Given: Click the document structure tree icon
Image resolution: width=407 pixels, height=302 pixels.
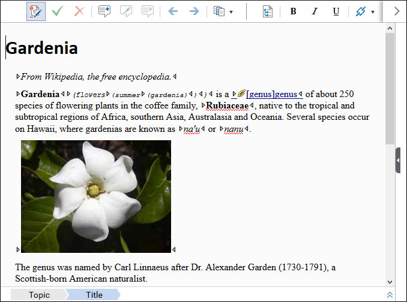Looking at the screenshot, I should tap(268, 11).
